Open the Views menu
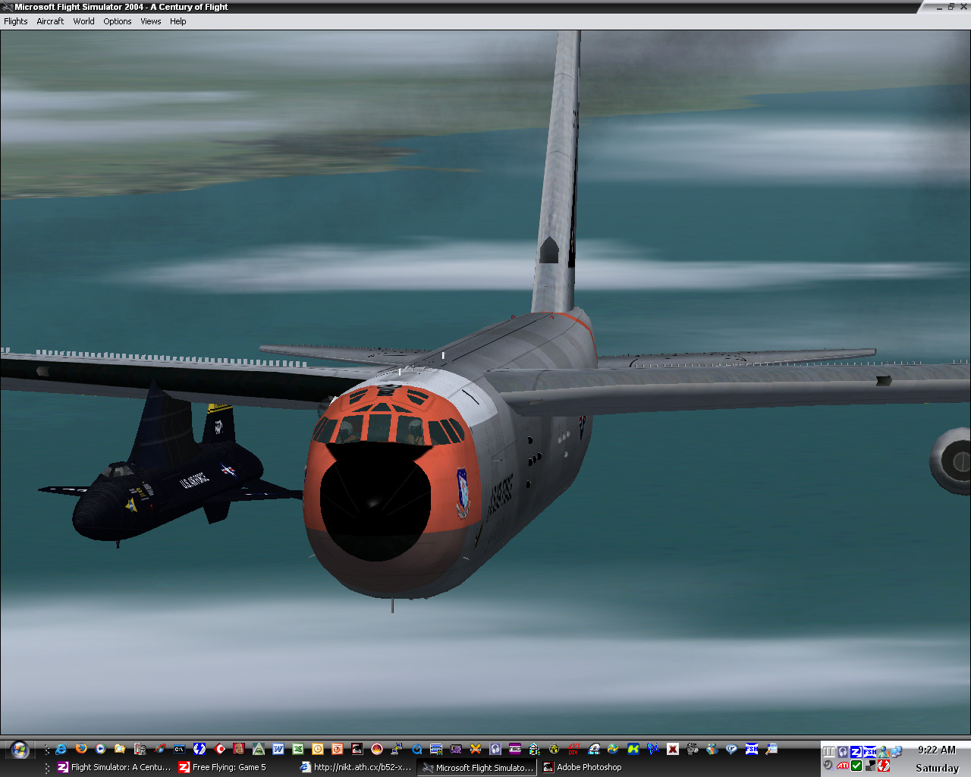 pyautogui.click(x=150, y=21)
